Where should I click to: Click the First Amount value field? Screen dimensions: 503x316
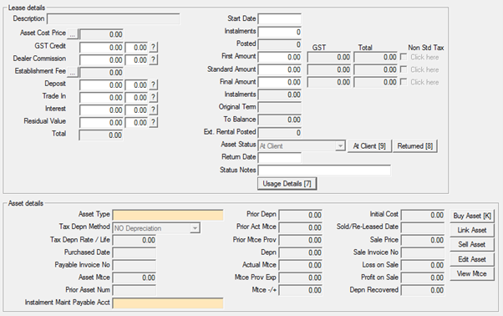point(279,57)
